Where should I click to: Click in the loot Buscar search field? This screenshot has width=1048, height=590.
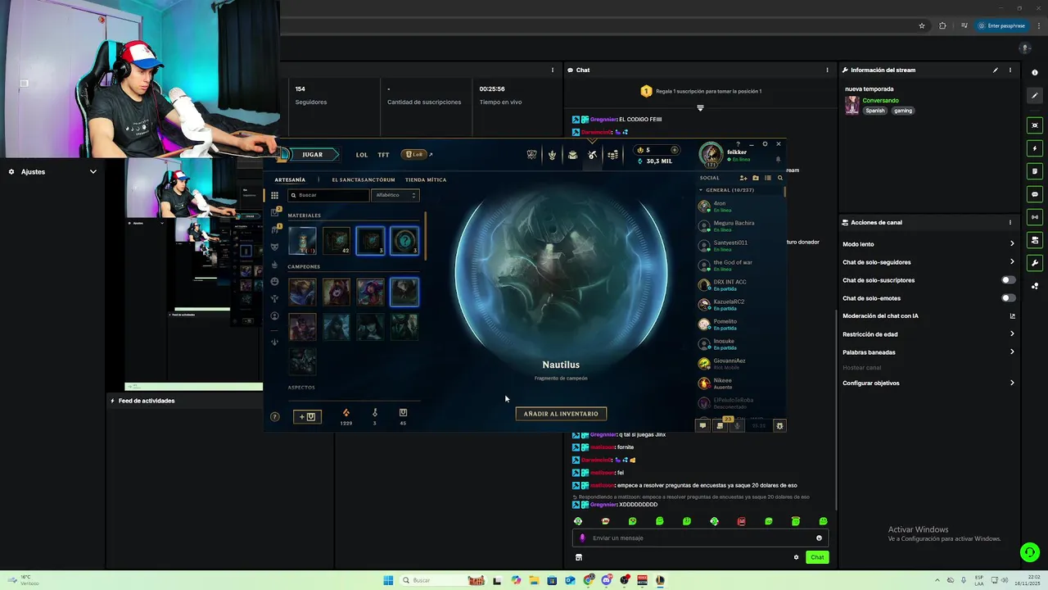tap(328, 195)
